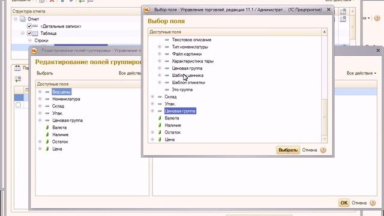
Task: Select Ценовая группа in the grouping dialog list
Action: pyautogui.click(x=67, y=120)
